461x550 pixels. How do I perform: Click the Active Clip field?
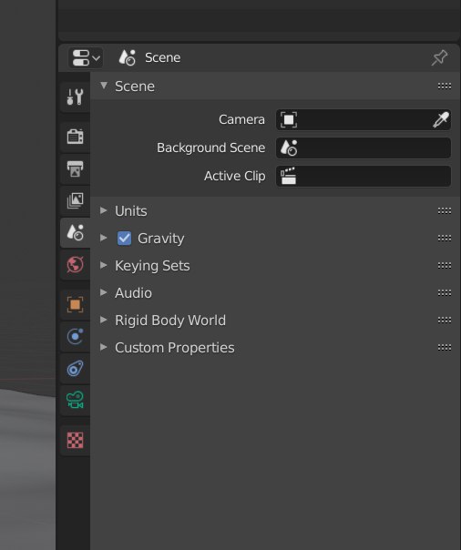coord(364,176)
